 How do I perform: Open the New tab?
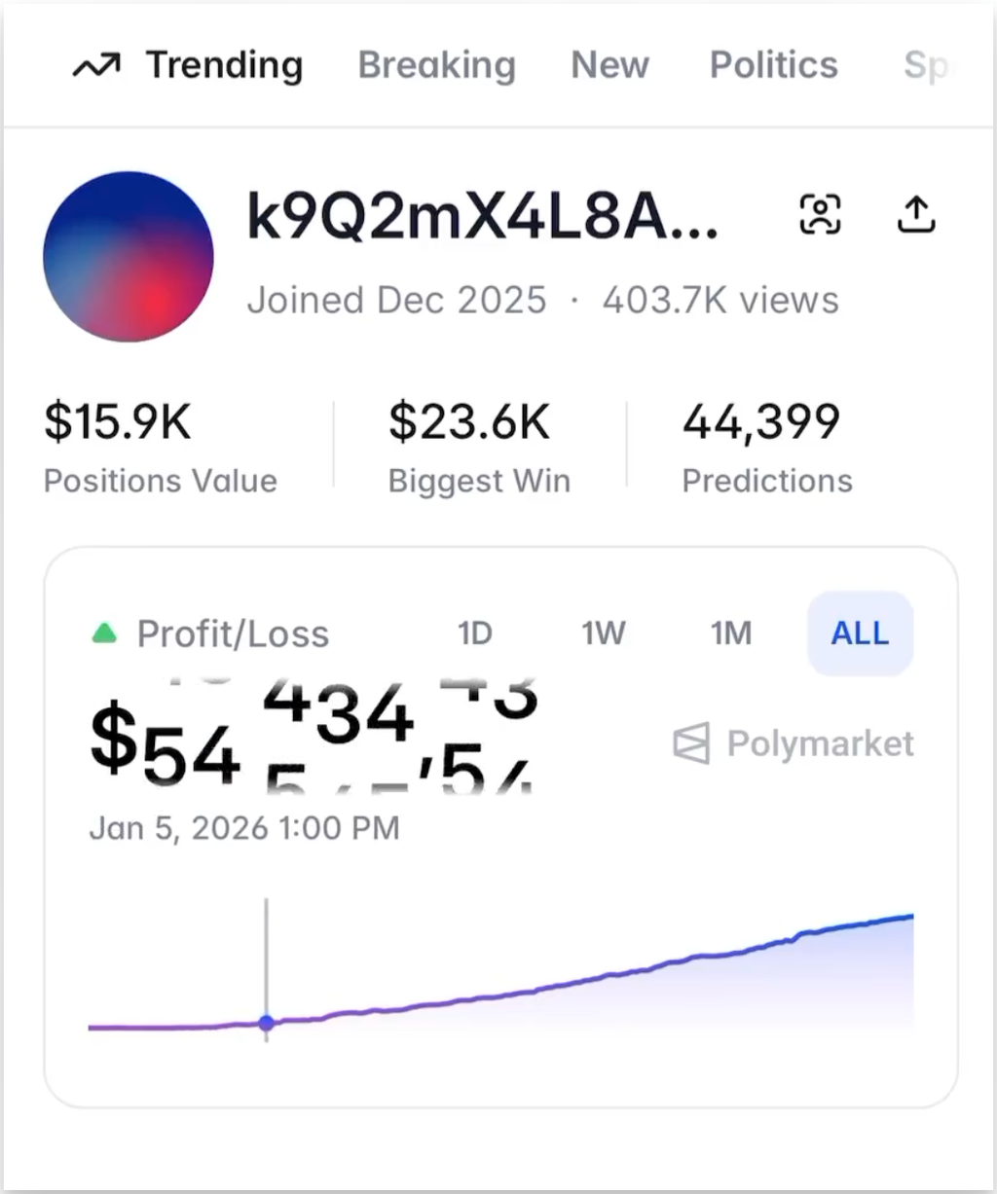coord(609,65)
